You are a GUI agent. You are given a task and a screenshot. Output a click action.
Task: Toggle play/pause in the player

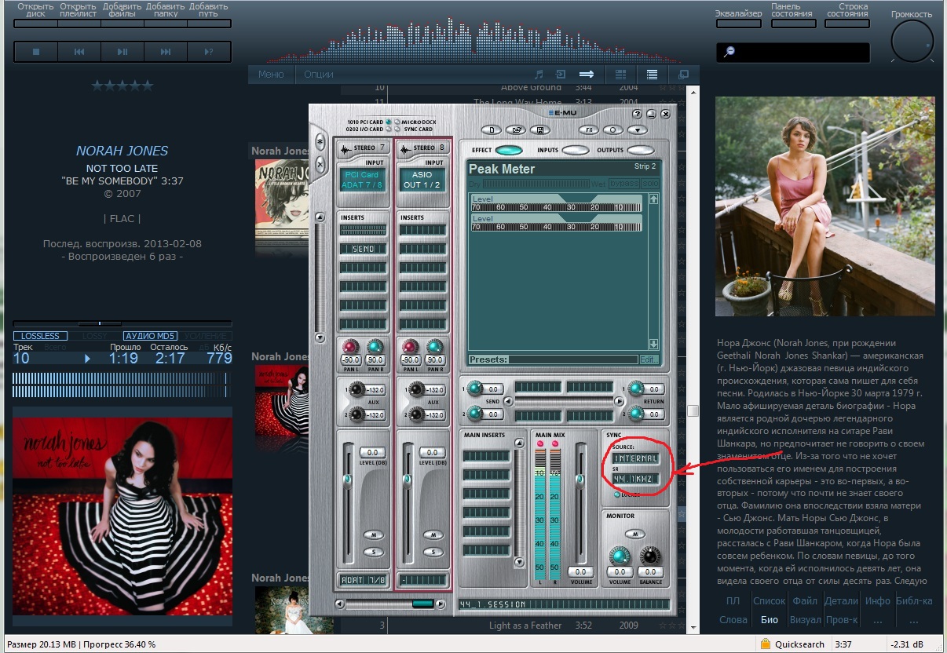point(122,52)
